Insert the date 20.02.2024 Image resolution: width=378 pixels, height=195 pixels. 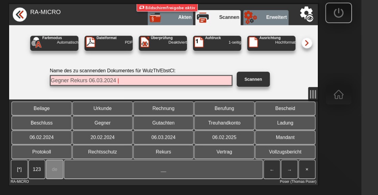[x=102, y=137]
